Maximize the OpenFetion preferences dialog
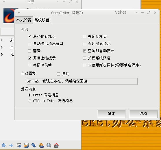The height and width of the screenshot is (150, 161). [149, 13]
